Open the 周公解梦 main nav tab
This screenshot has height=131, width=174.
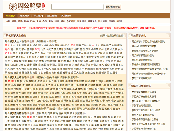[x=11, y=15]
